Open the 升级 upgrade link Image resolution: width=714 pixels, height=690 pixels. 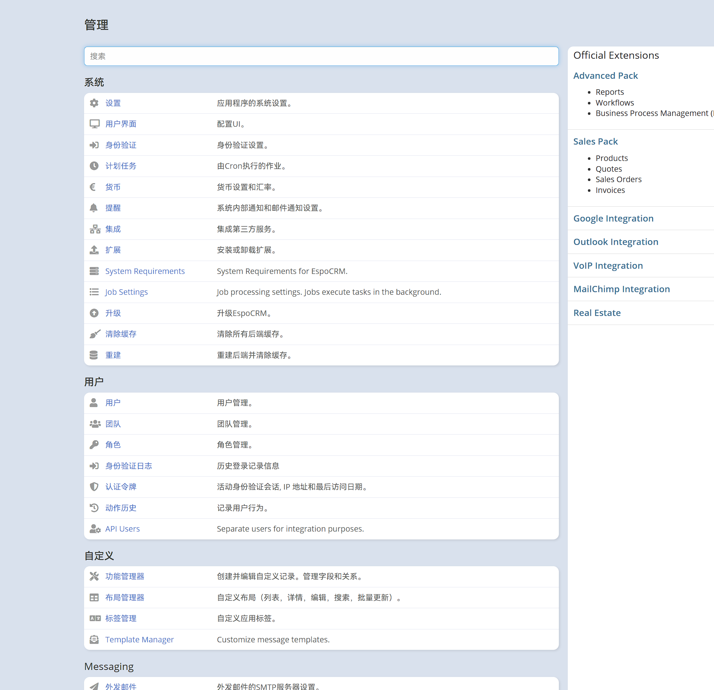113,313
